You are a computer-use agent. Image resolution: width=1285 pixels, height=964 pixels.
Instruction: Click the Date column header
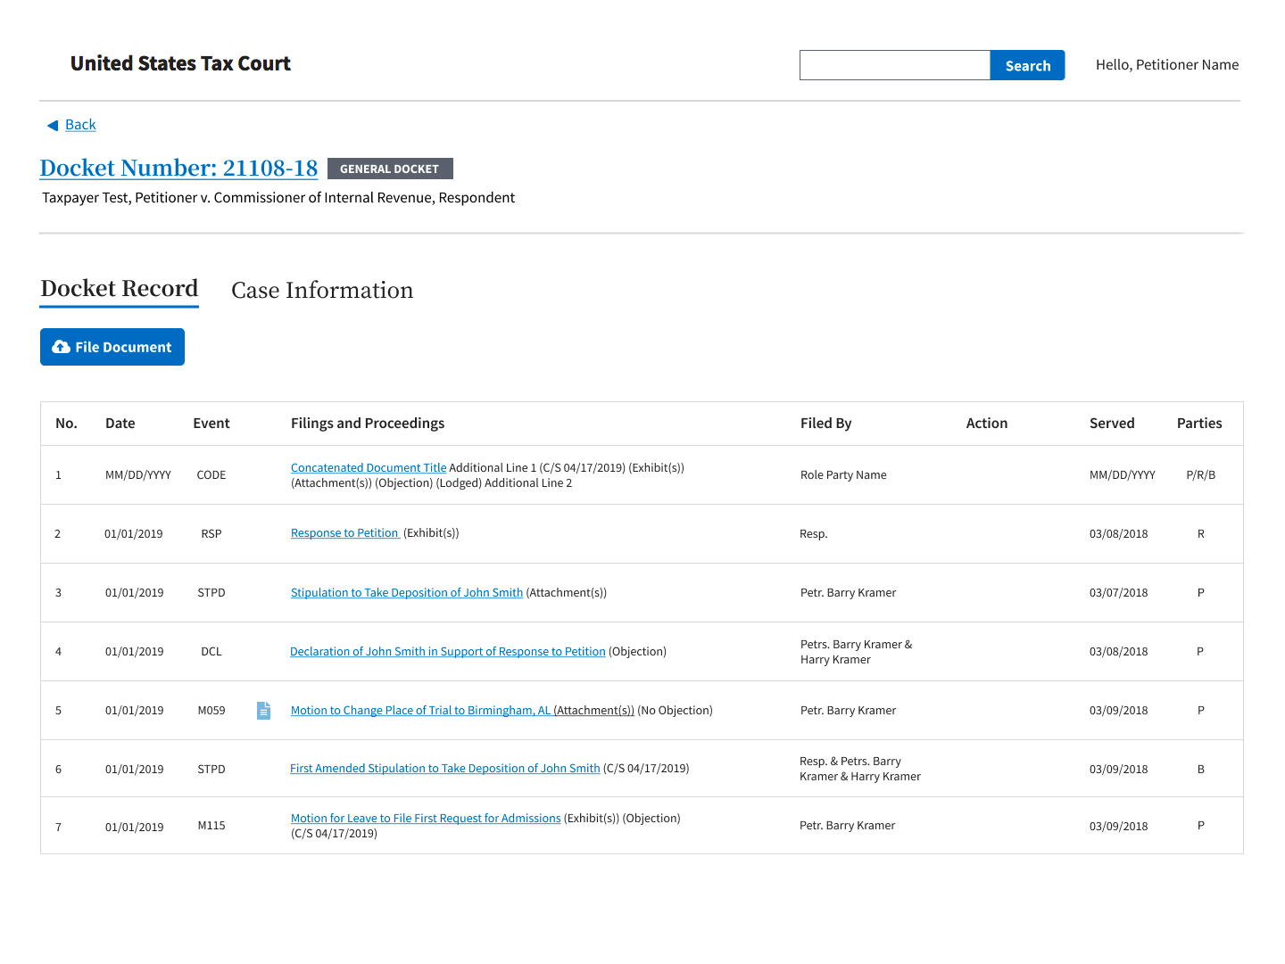tap(120, 424)
